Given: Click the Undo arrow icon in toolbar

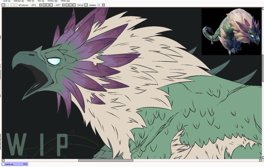Looking at the screenshot, I should (3, 5).
